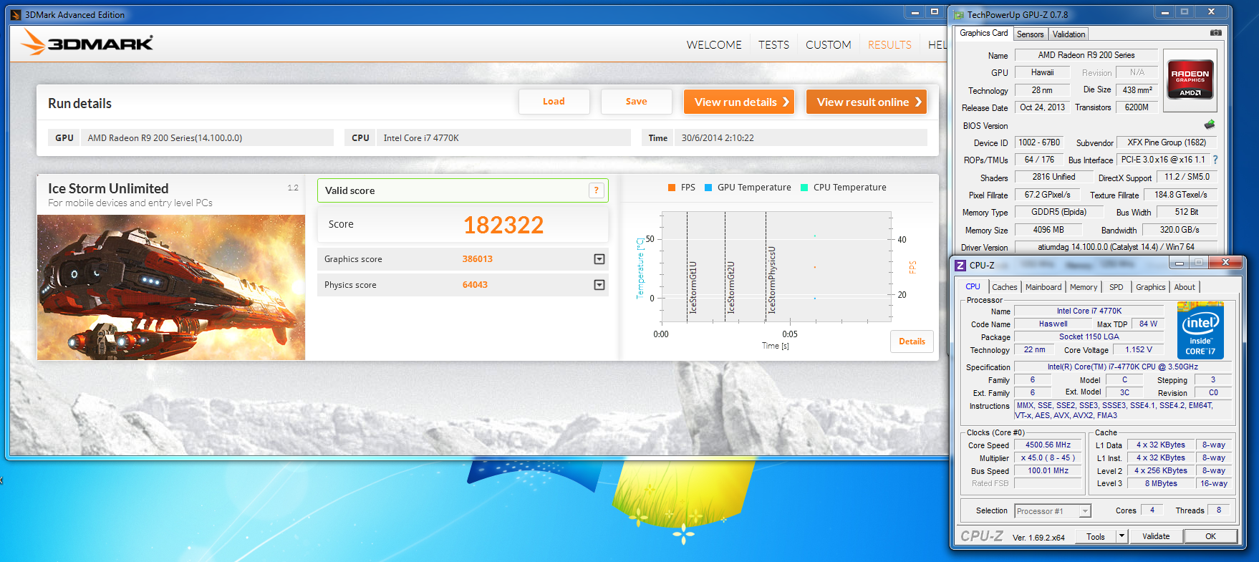Screen dimensions: 1259x562
Task: Switch to the Graphics tab in CPU-Z
Action: coord(1151,287)
